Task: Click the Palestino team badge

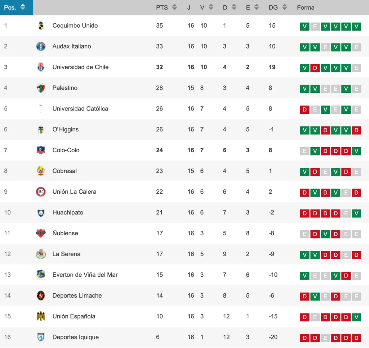Action: click(x=41, y=88)
